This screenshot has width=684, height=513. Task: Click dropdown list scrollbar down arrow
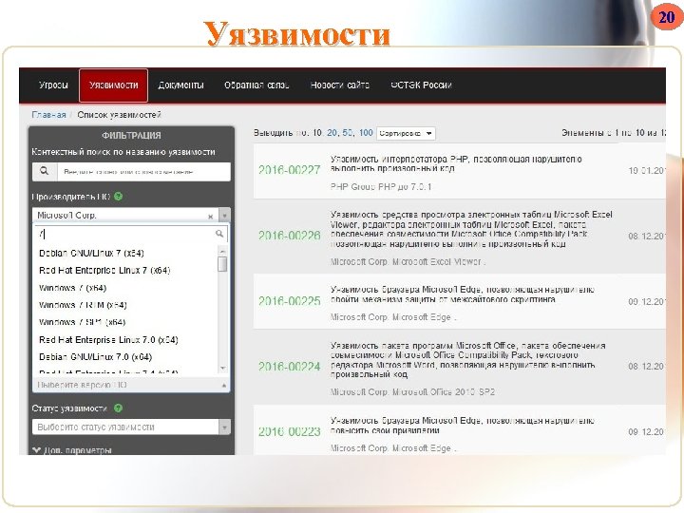223,369
